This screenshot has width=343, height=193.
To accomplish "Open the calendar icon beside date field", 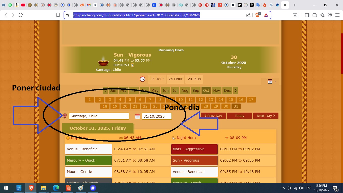I will click(x=137, y=116).
